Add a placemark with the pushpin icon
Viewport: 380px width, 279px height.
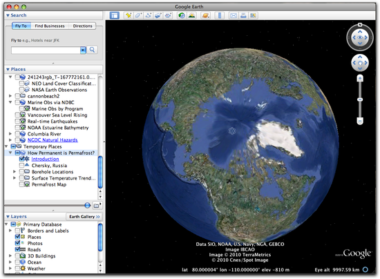click(129, 16)
